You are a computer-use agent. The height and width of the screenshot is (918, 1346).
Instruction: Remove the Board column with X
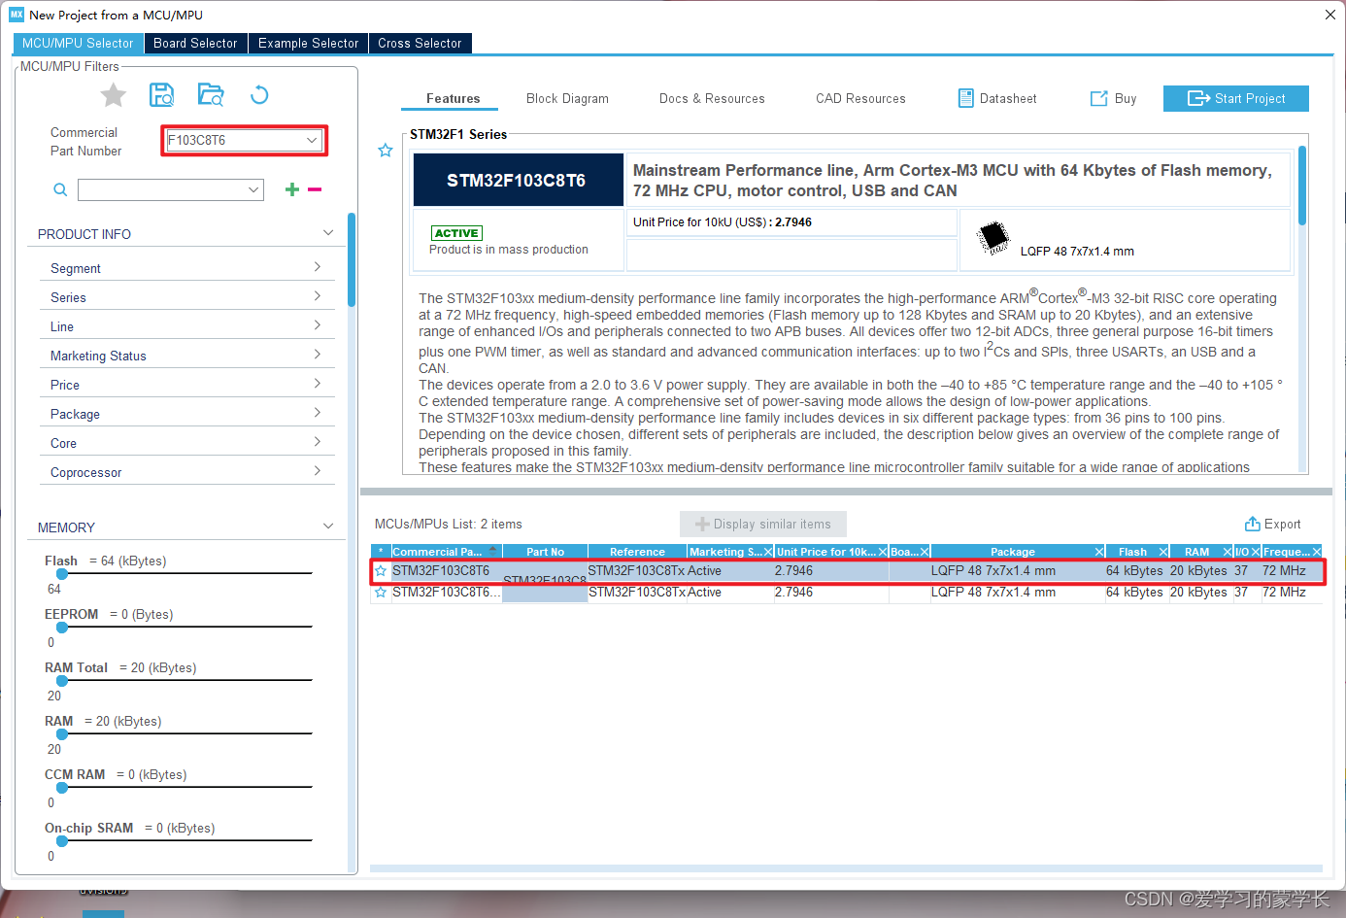tap(925, 552)
